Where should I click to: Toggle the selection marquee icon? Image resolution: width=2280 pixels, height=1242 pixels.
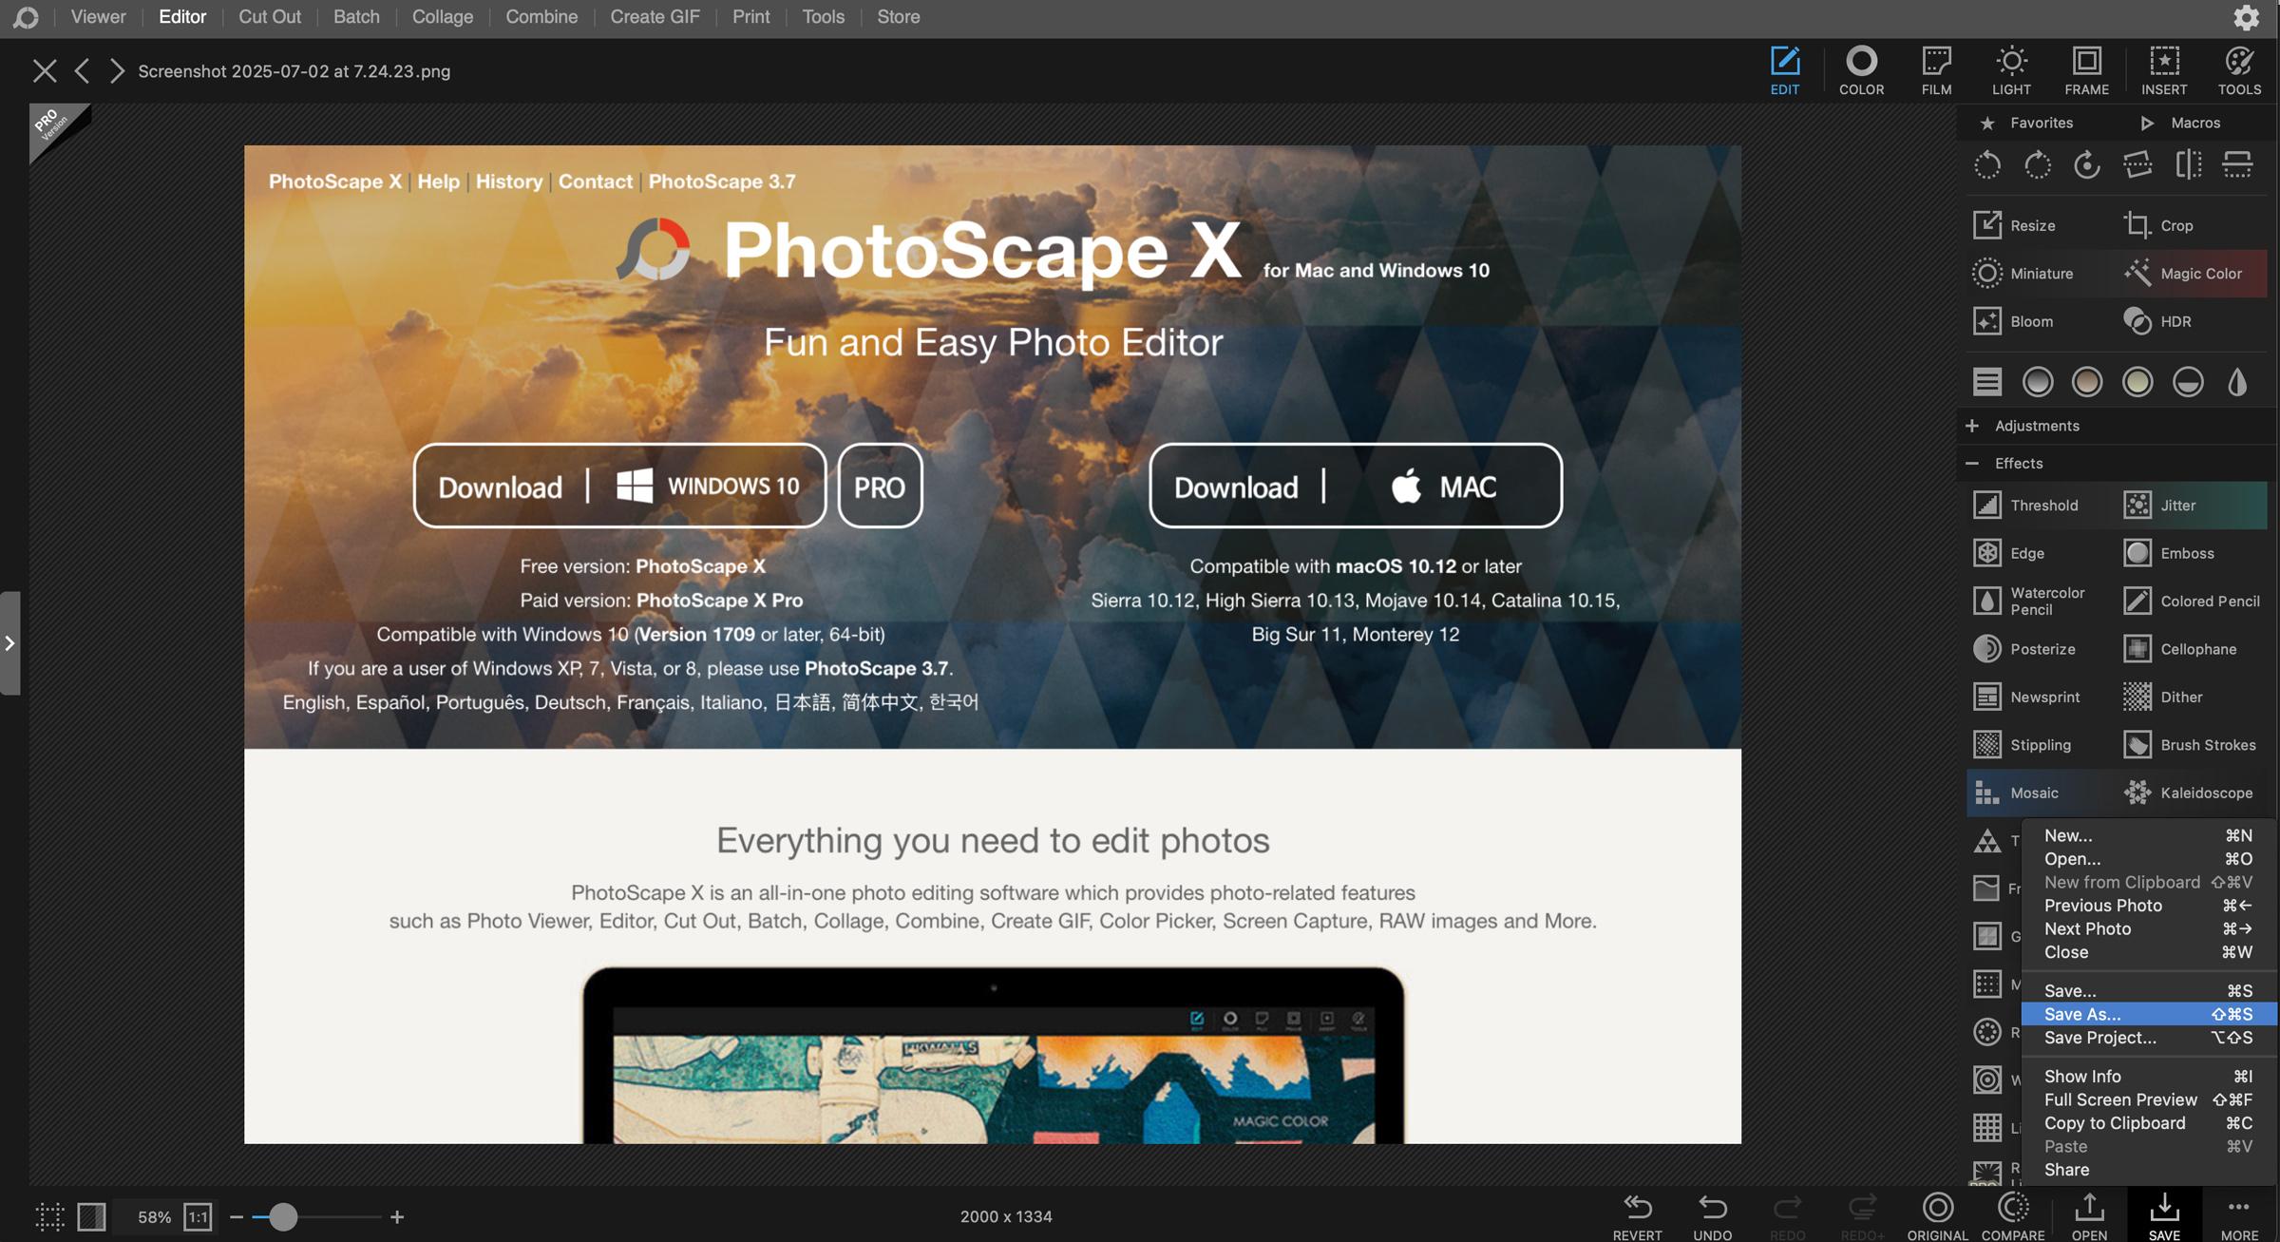(x=49, y=1216)
